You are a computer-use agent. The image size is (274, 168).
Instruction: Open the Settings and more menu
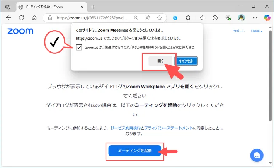(x=255, y=18)
